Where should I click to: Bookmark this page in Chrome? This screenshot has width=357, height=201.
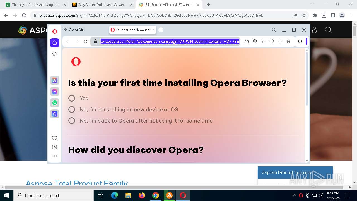pyautogui.click(x=304, y=15)
